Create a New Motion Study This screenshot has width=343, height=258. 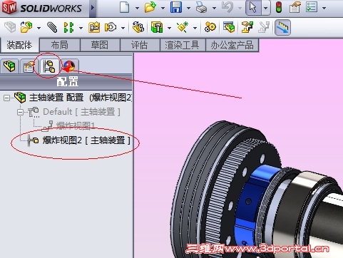[x=210, y=27]
